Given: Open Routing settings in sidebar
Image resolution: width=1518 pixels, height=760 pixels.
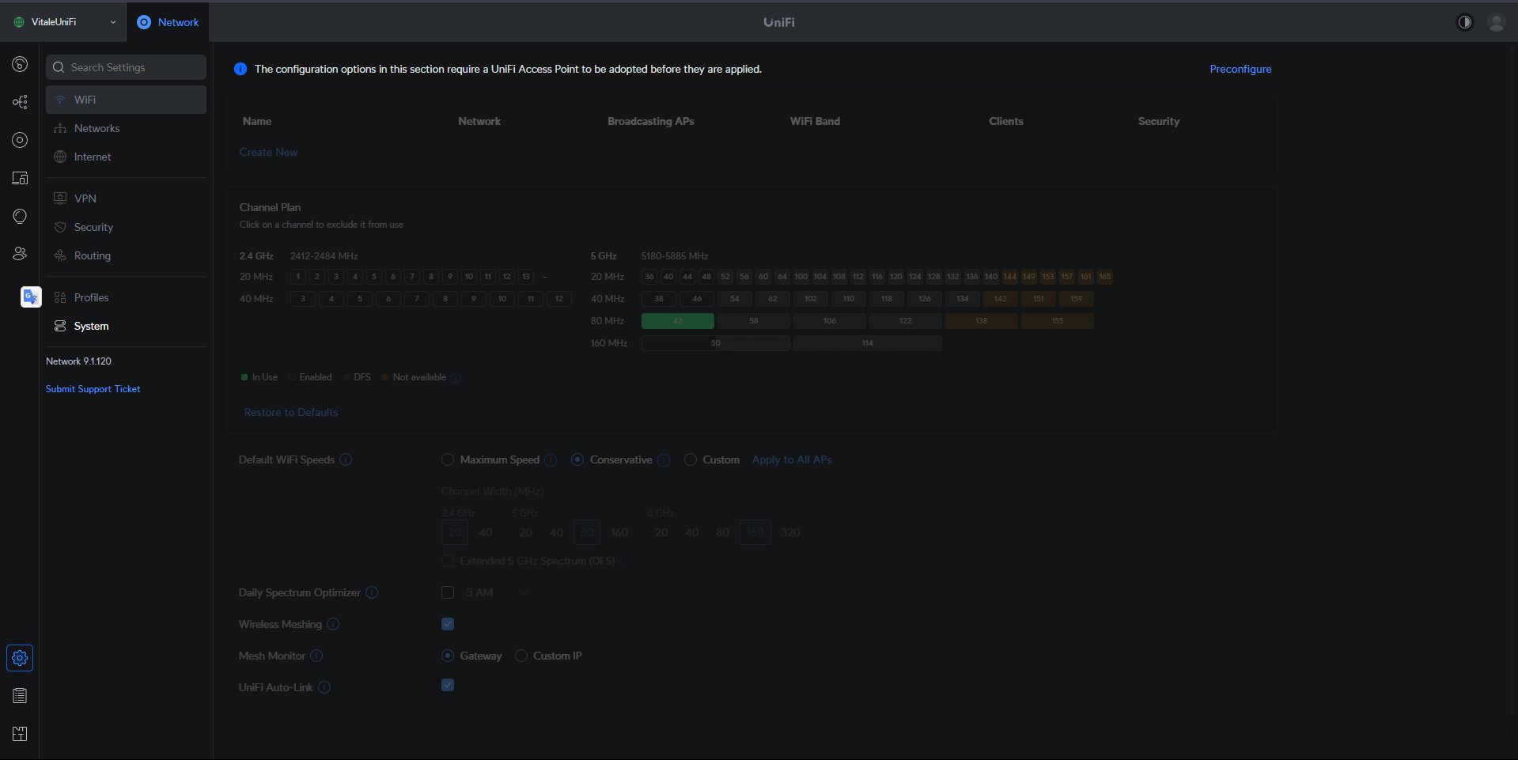Looking at the screenshot, I should 126,255.
